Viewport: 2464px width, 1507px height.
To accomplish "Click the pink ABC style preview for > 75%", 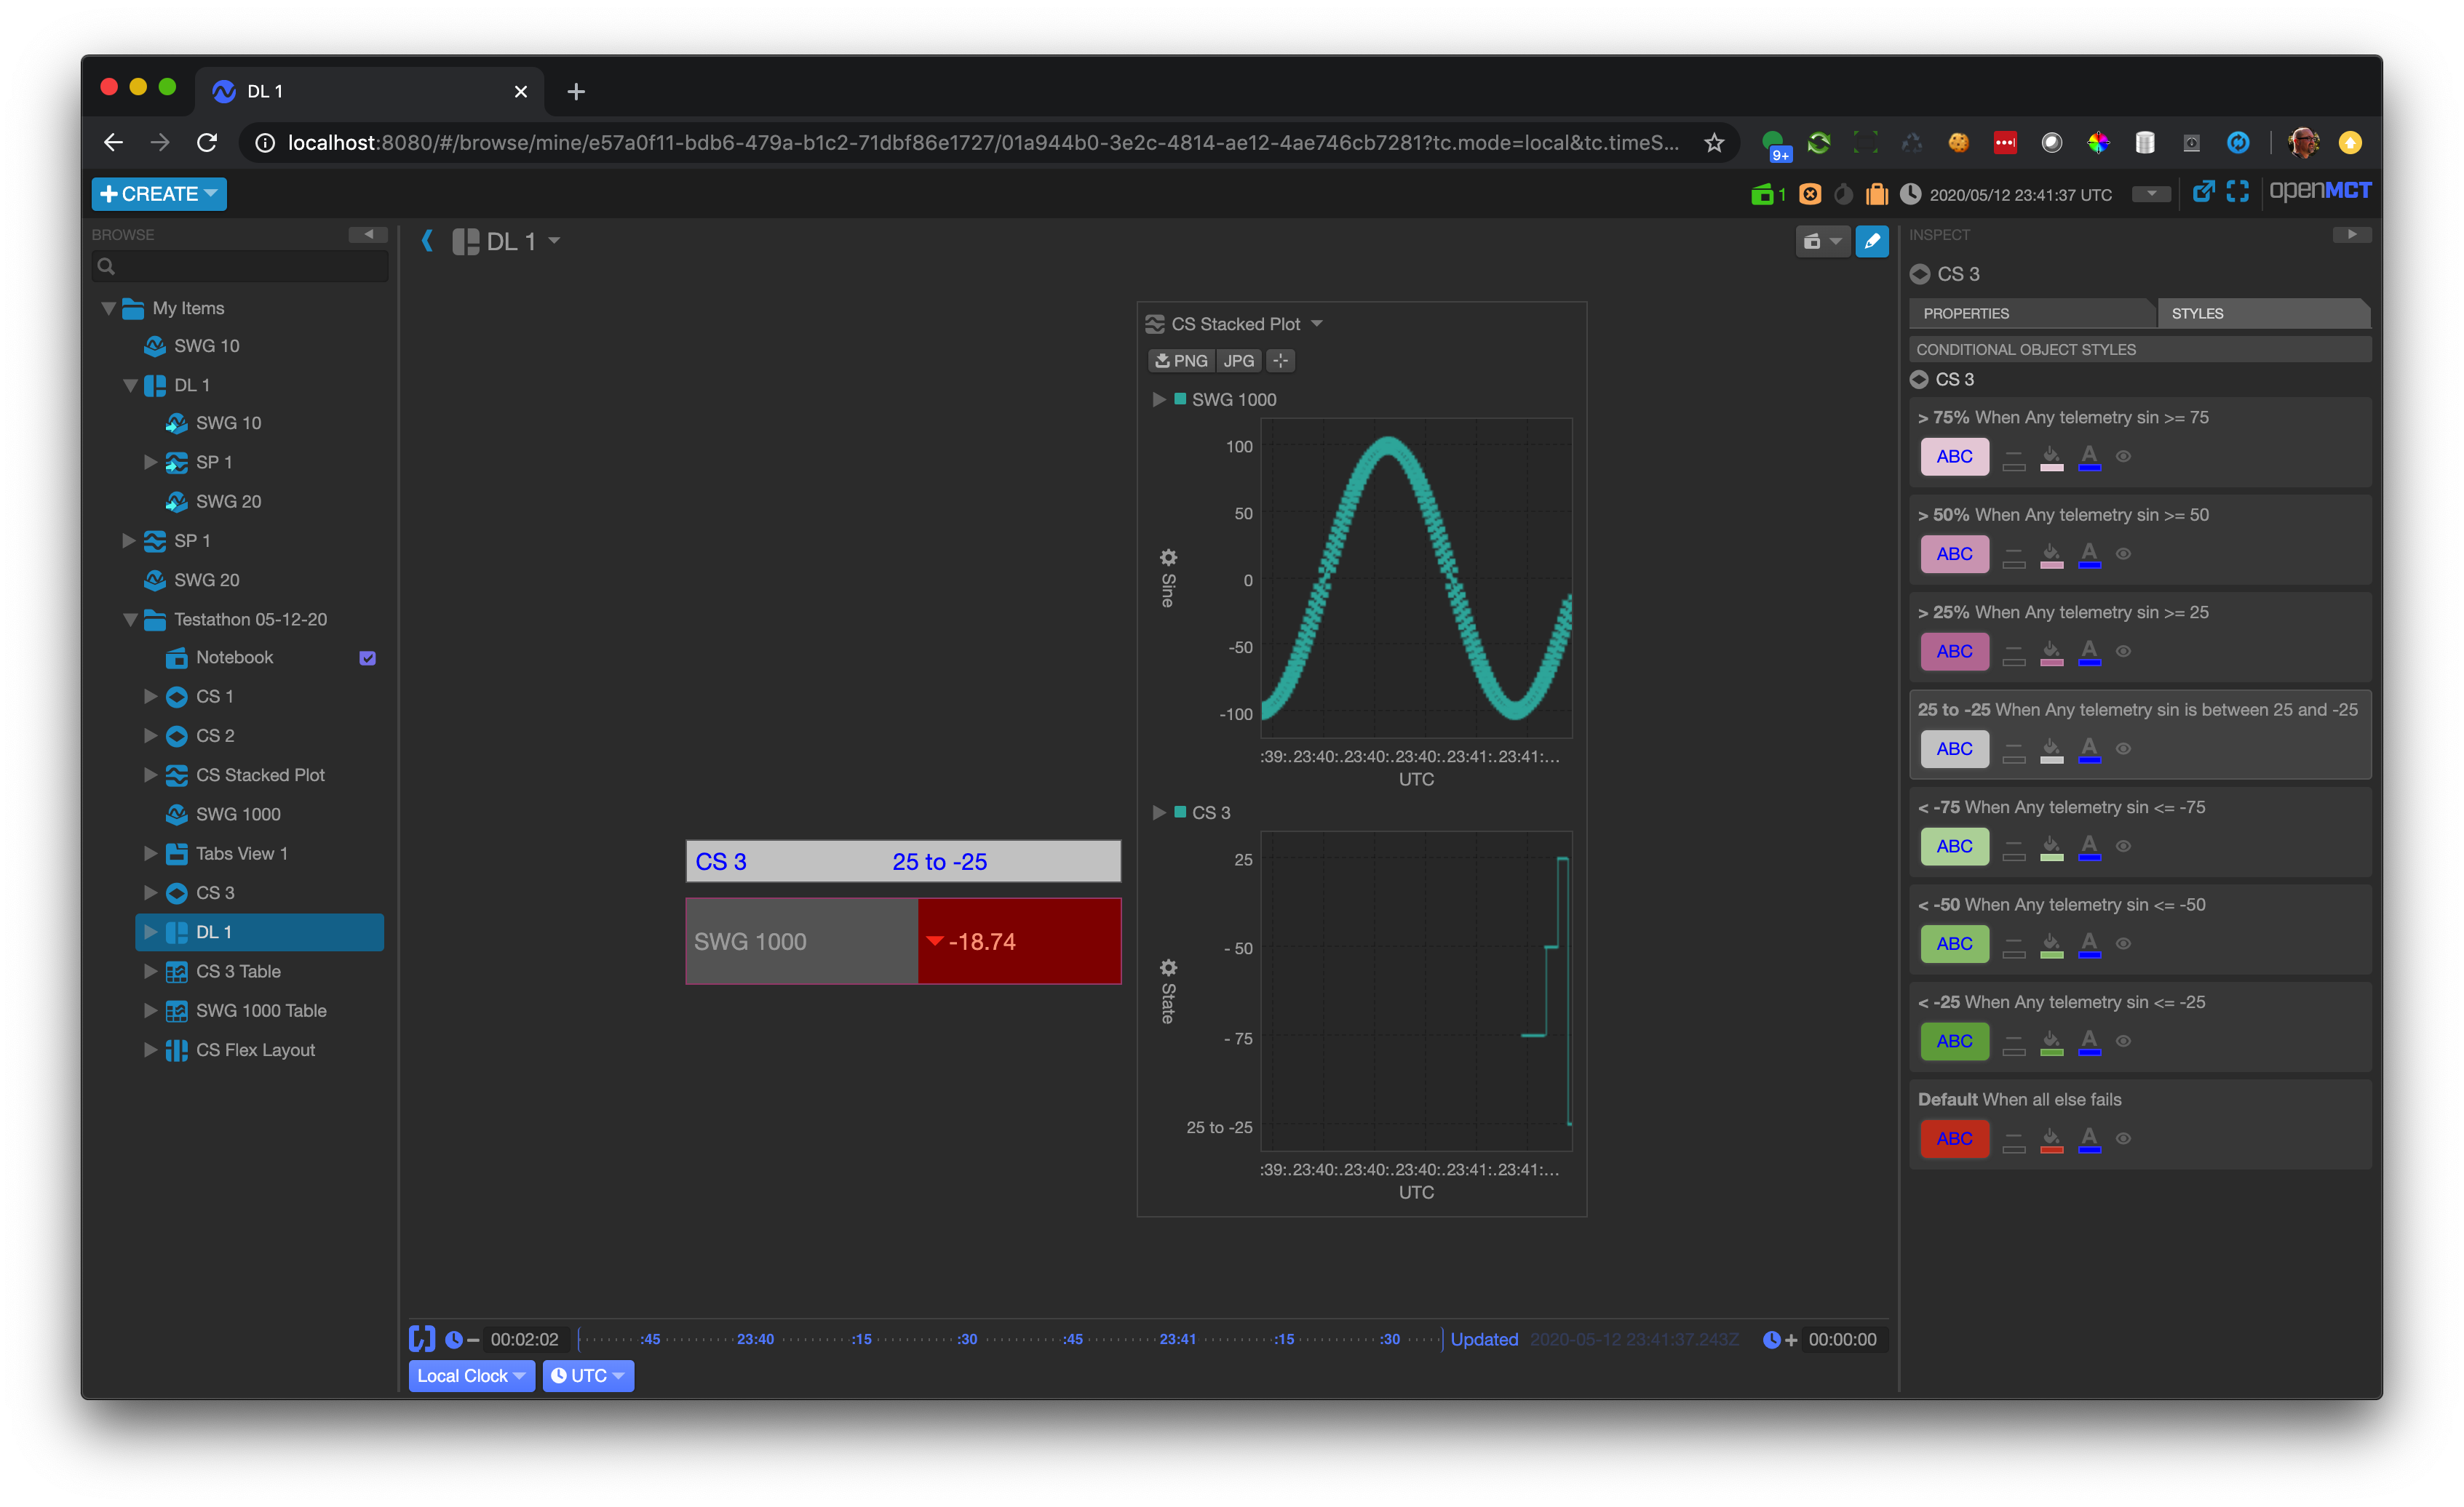I will coord(1954,457).
